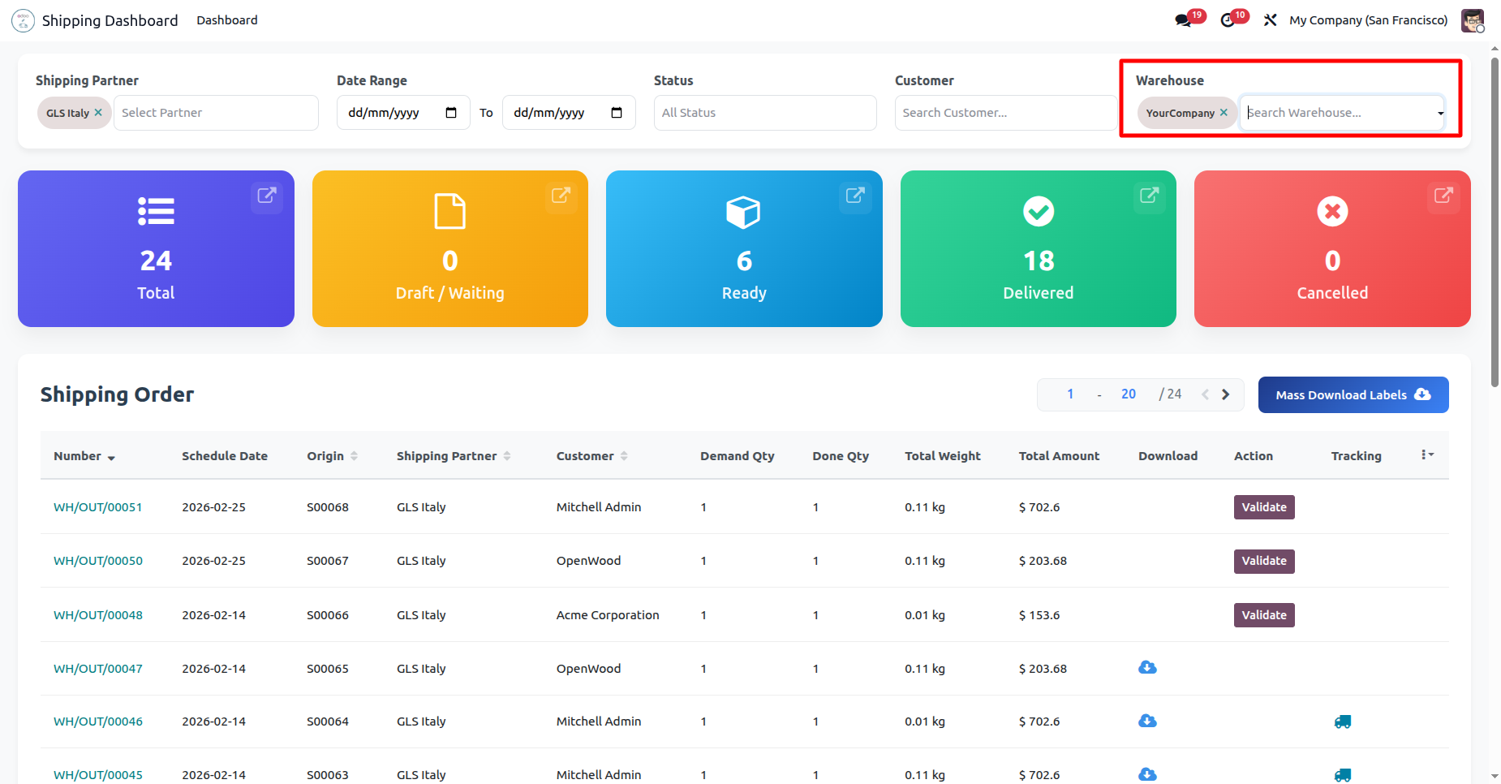
Task: Download label for order WH/OUT/00047
Action: tap(1147, 668)
